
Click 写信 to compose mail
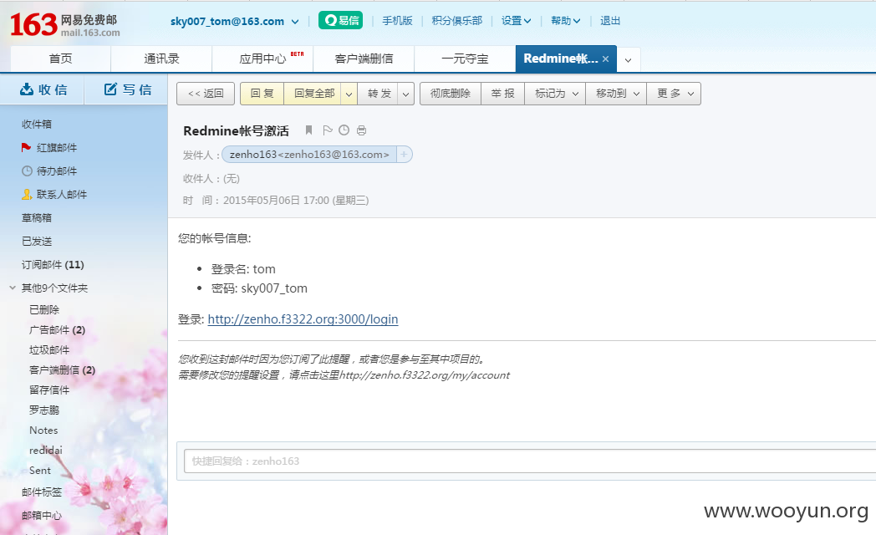click(x=127, y=89)
